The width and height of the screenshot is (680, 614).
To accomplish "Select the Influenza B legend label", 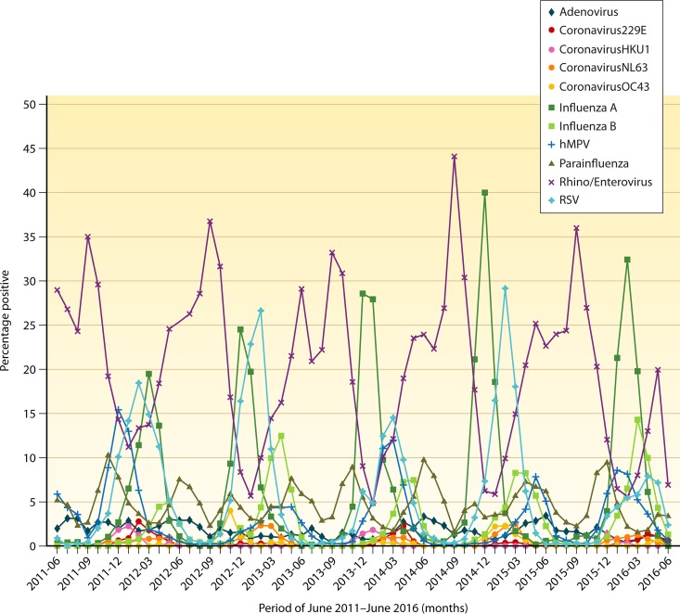I will click(587, 126).
